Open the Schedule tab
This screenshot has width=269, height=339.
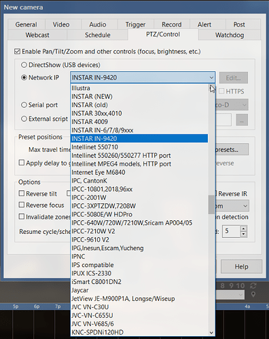tap(98, 35)
